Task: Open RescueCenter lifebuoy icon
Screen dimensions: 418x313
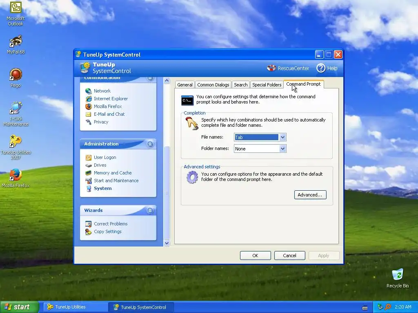Action: point(271,68)
